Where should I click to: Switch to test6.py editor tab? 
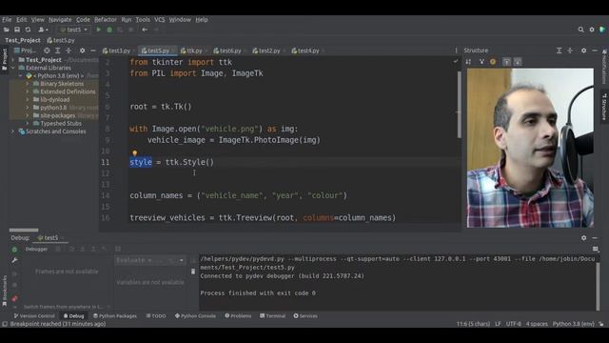(x=229, y=50)
